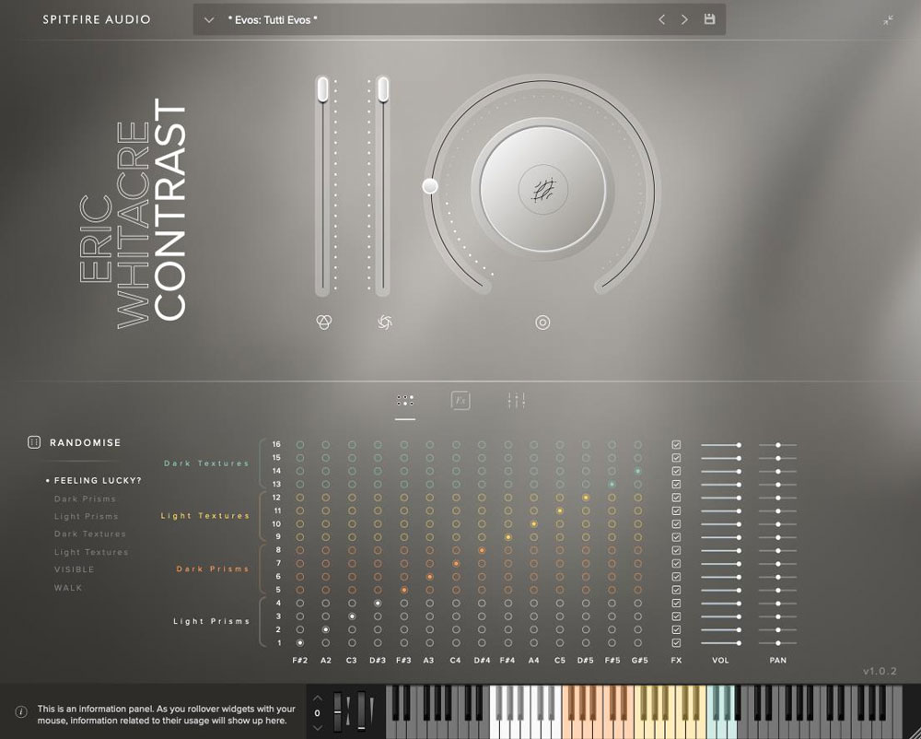Select grid peg row 1 column F#2

coord(300,642)
